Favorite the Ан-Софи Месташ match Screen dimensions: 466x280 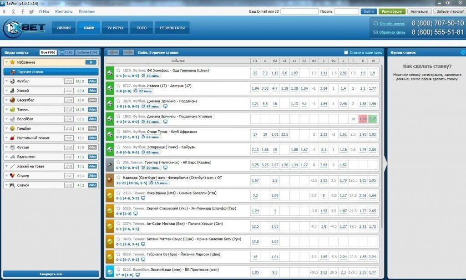[x=118, y=224]
